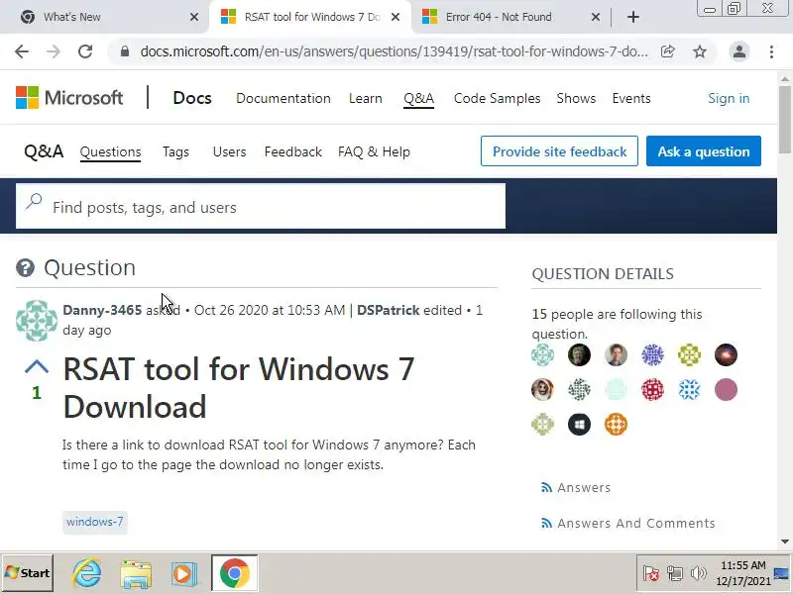793x594 pixels.
Task: Open the Action Center flag icon
Action: [x=650, y=573]
